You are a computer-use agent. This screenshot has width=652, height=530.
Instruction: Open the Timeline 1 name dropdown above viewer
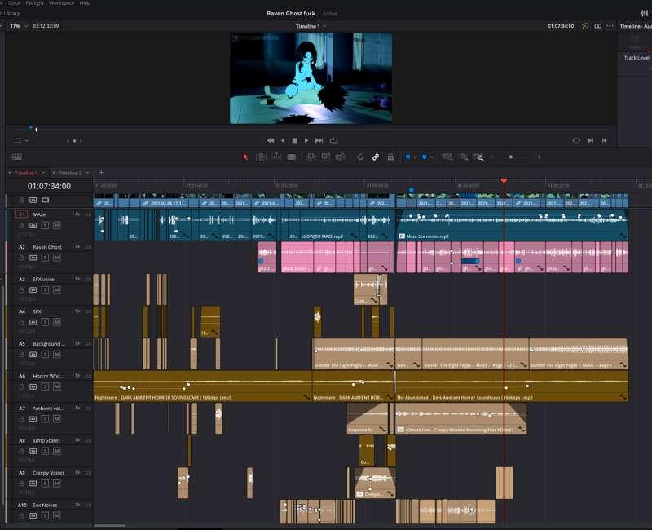[311, 26]
